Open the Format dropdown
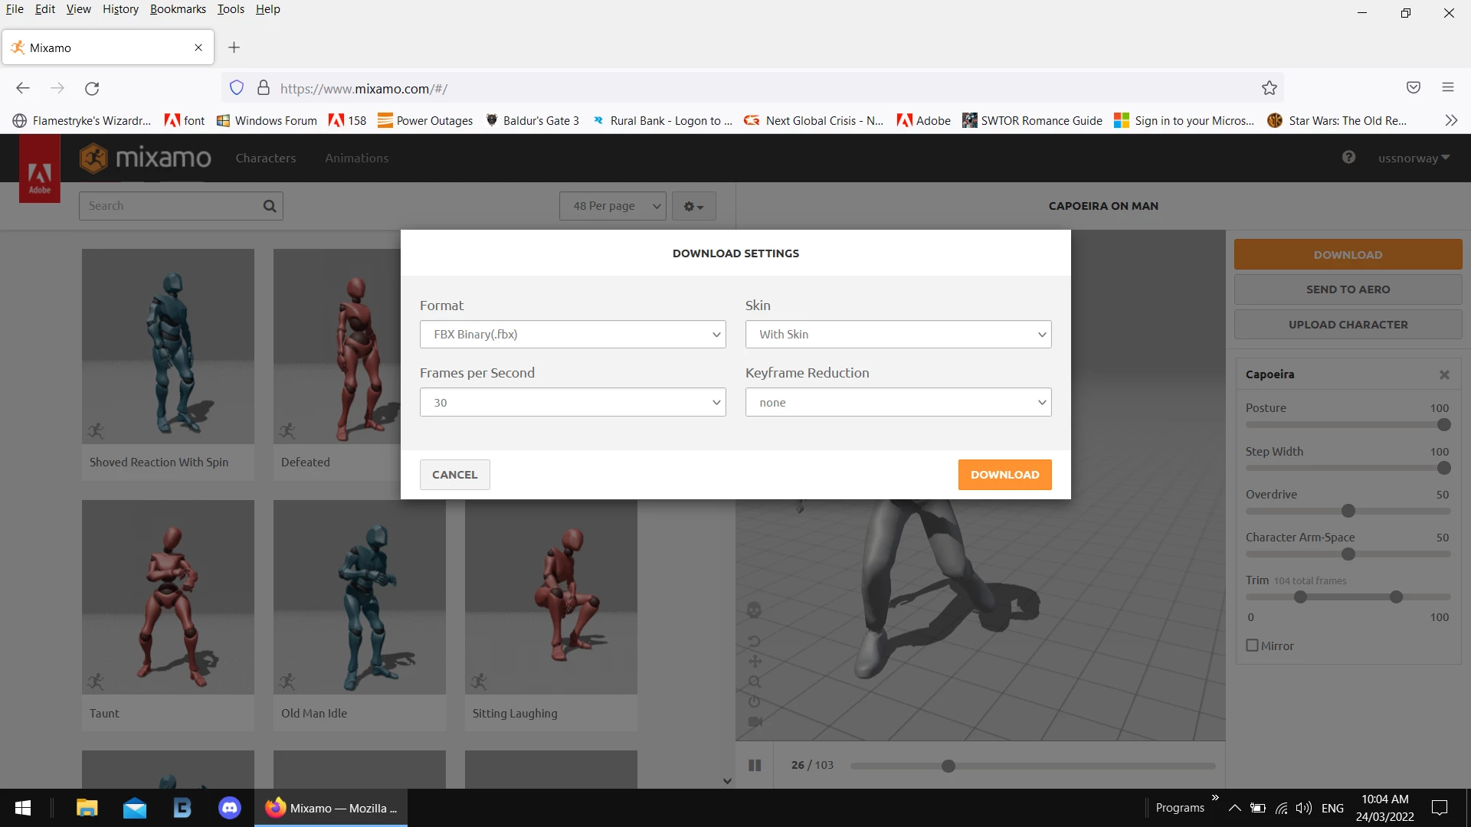1471x827 pixels. (x=572, y=335)
